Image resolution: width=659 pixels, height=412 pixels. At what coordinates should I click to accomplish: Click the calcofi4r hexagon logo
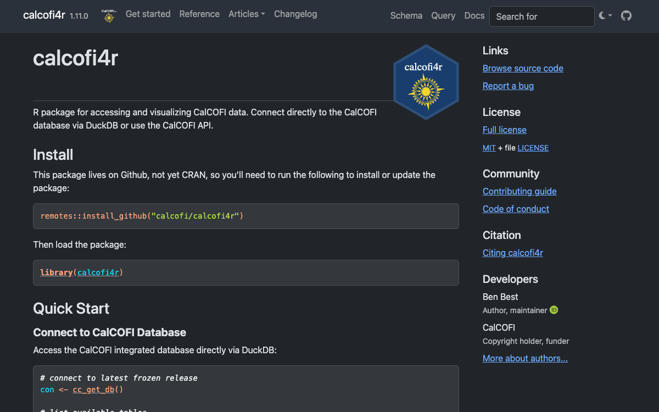pos(426,82)
